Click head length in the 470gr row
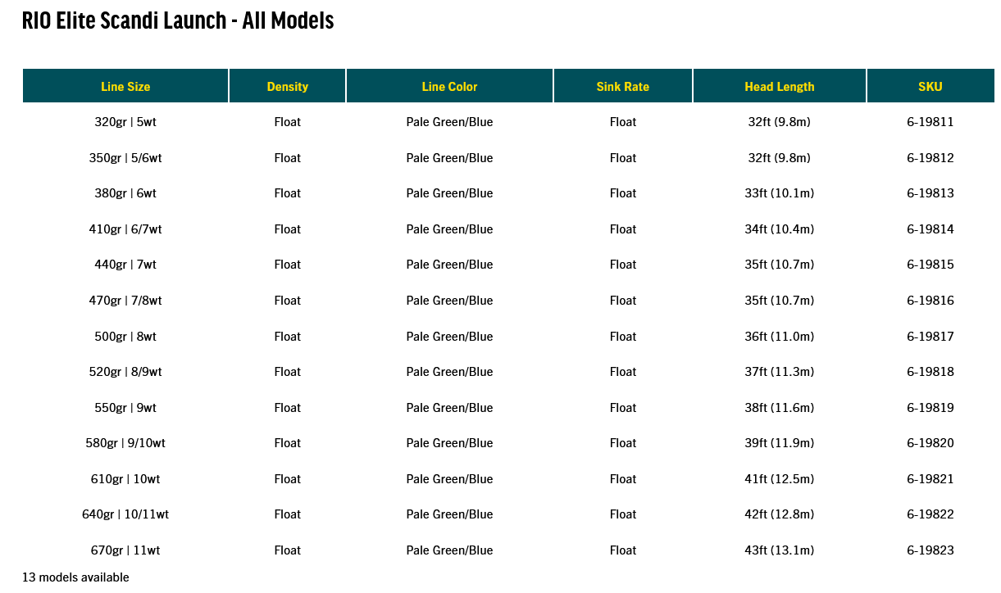Image resolution: width=1001 pixels, height=593 pixels. [x=780, y=301]
